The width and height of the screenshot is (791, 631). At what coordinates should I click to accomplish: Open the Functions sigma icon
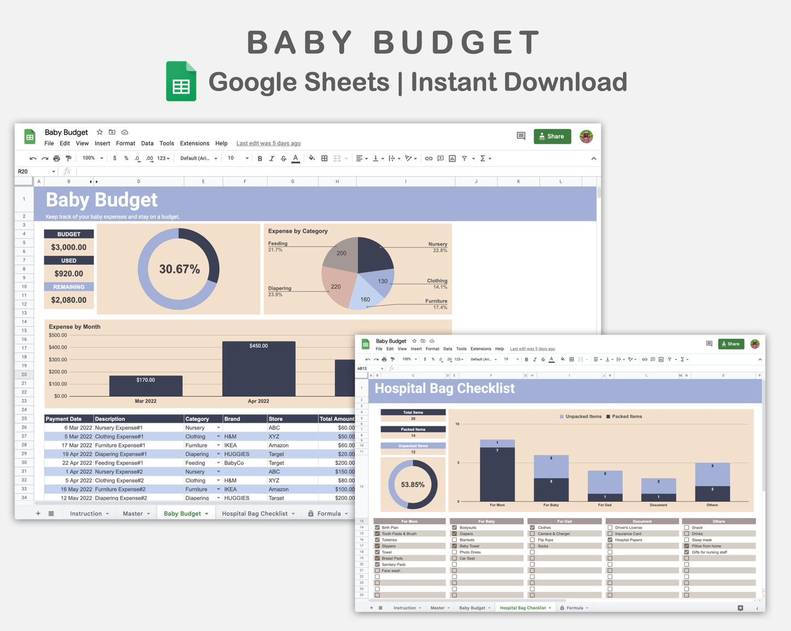[x=483, y=158]
